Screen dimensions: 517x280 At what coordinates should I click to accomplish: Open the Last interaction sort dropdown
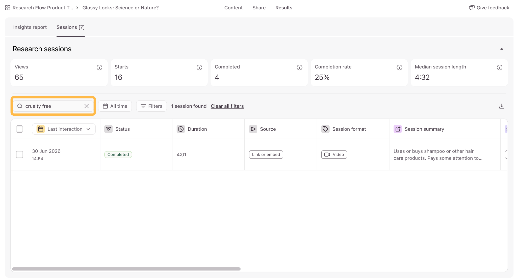tap(64, 129)
